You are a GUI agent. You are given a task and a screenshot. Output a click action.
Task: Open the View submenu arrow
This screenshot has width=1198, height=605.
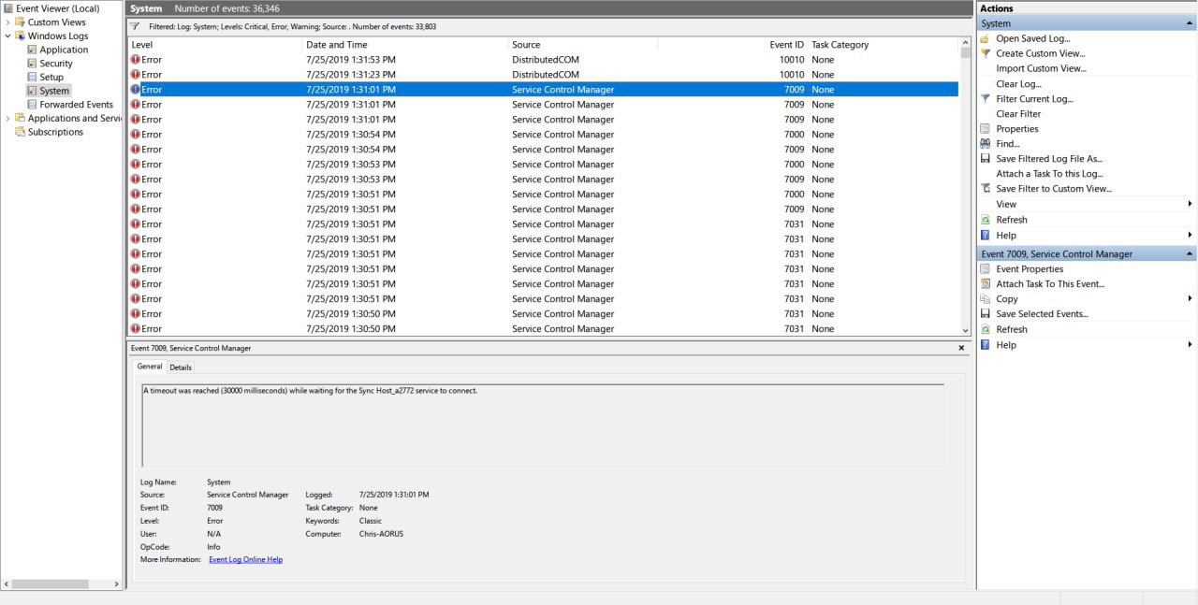point(1190,204)
